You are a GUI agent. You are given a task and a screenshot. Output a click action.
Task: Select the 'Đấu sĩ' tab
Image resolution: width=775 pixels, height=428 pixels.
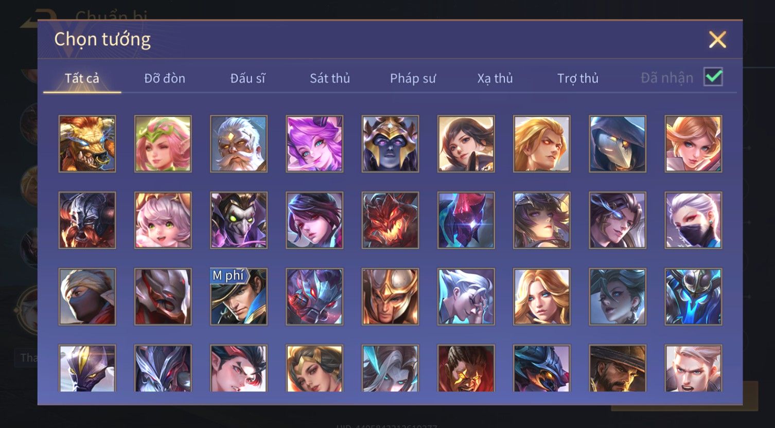coord(248,78)
